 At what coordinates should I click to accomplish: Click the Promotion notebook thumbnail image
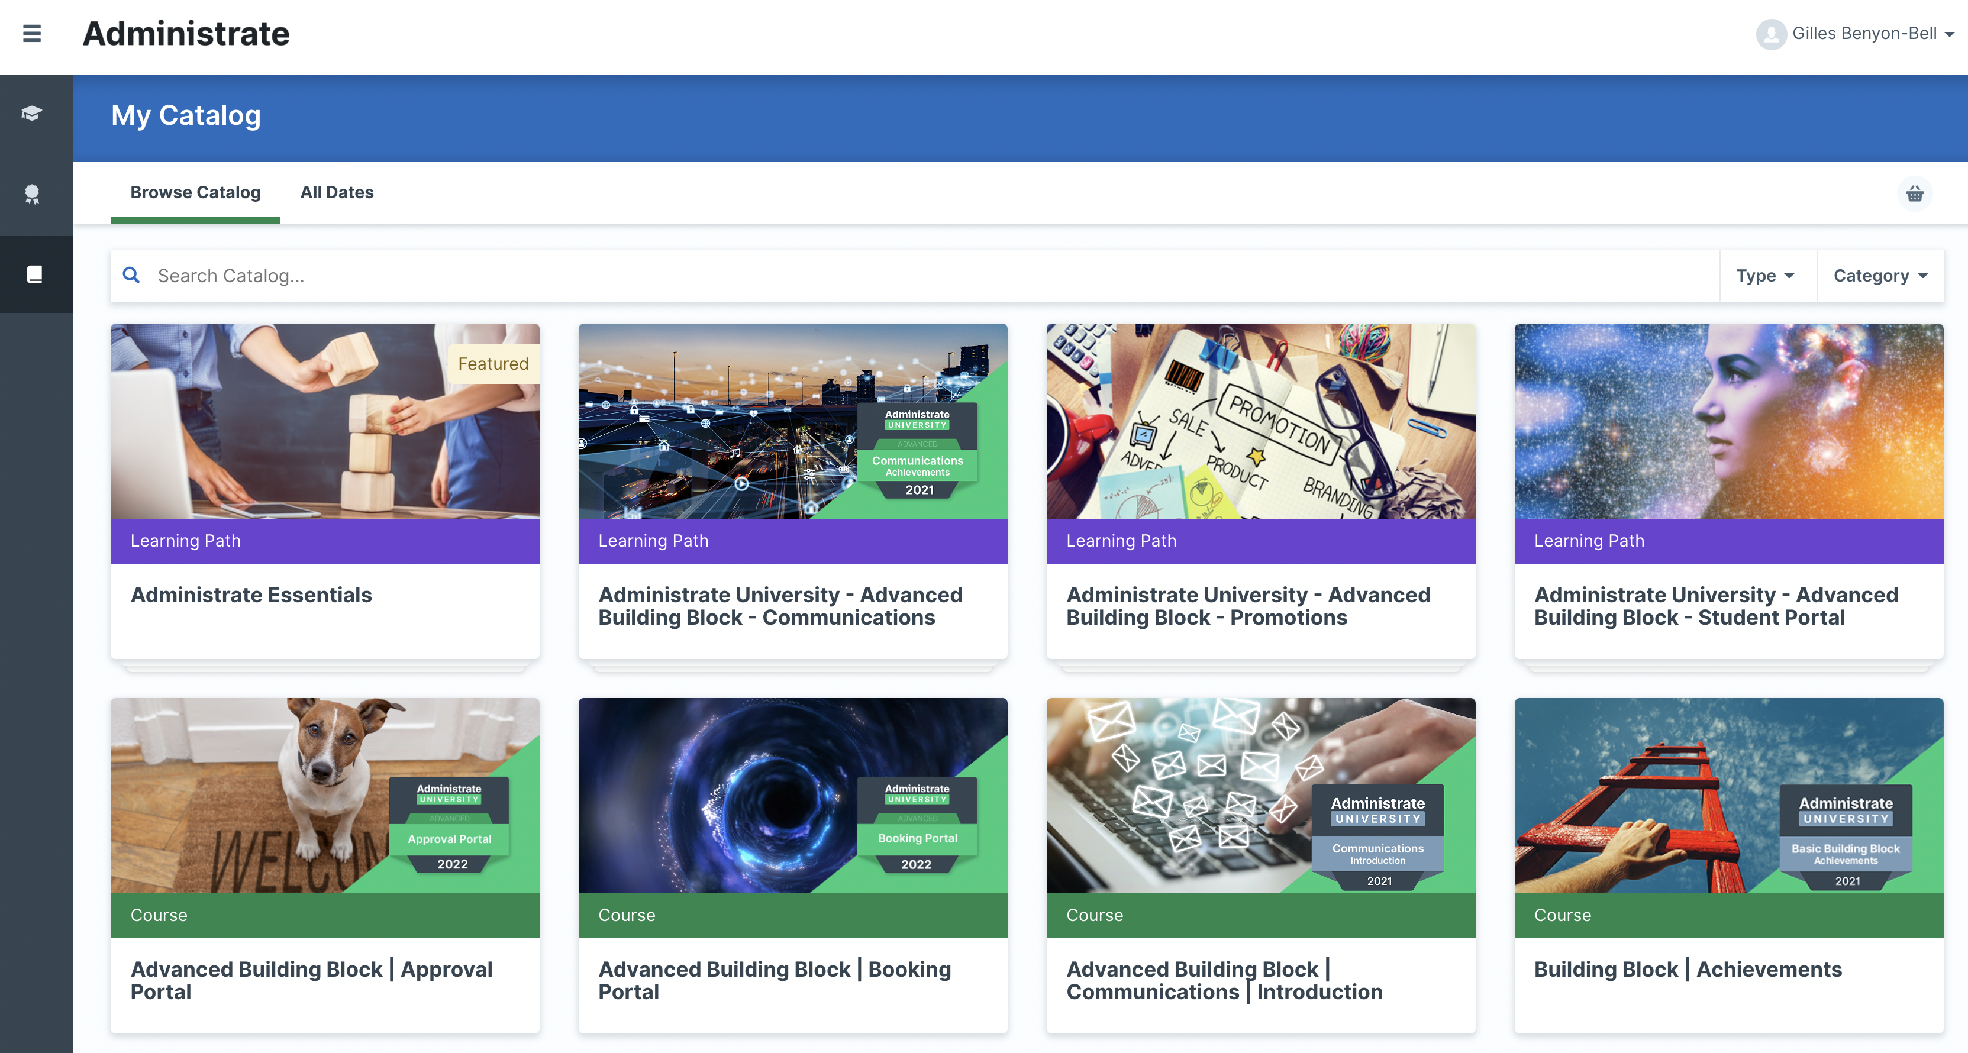coord(1260,422)
